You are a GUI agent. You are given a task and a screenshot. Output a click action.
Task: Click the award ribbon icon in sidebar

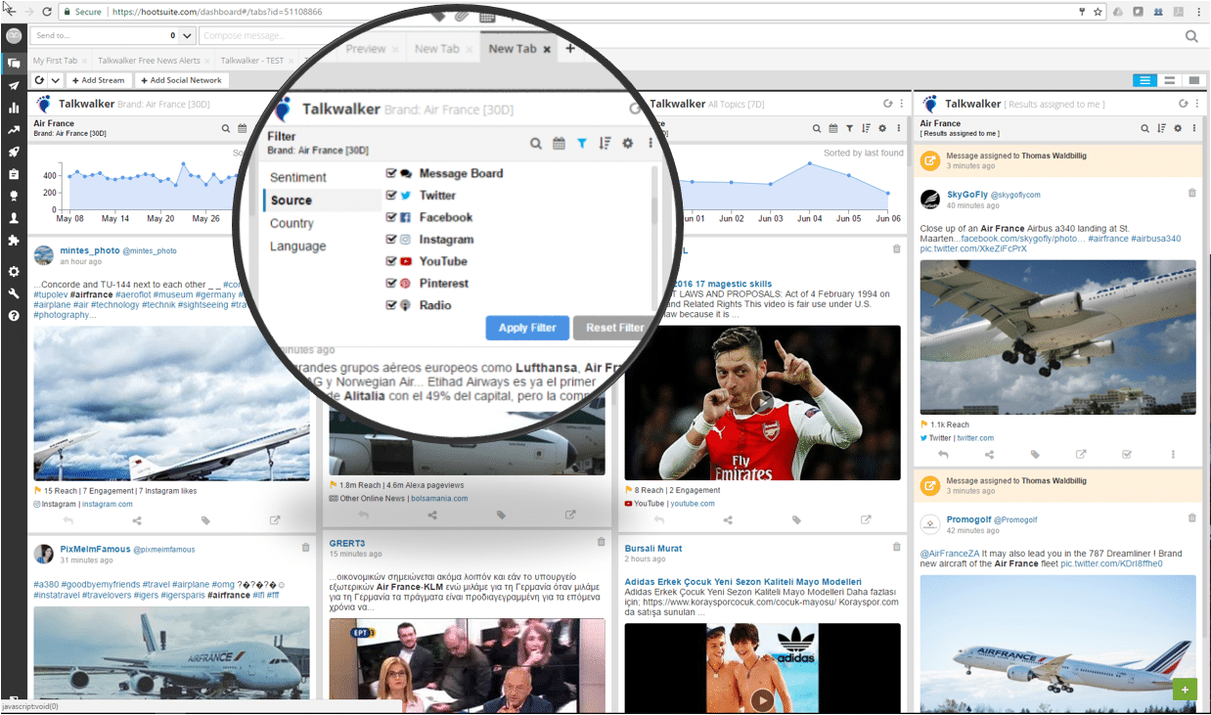click(x=14, y=196)
